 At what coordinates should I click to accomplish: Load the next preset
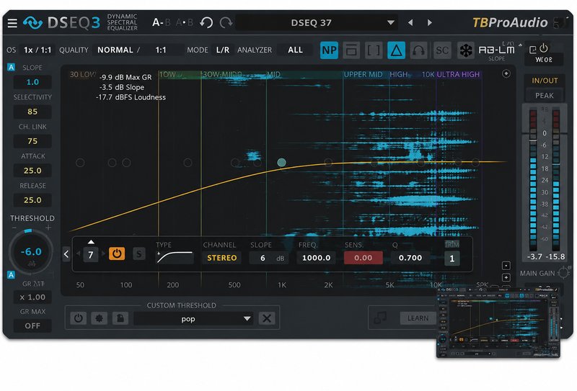(x=429, y=23)
